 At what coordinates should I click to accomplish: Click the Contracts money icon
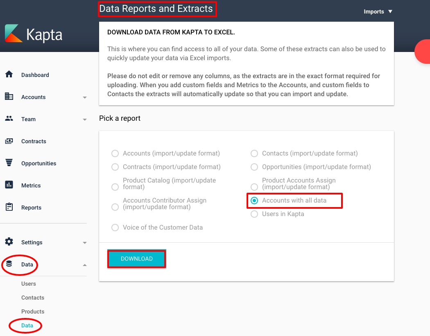pos(9,141)
